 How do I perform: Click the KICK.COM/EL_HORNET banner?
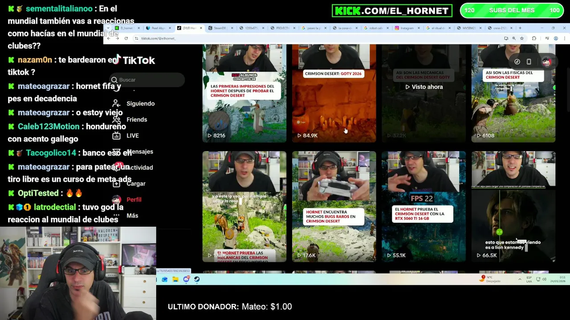coord(392,11)
